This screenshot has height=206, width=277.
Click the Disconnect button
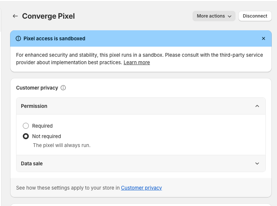(x=255, y=16)
